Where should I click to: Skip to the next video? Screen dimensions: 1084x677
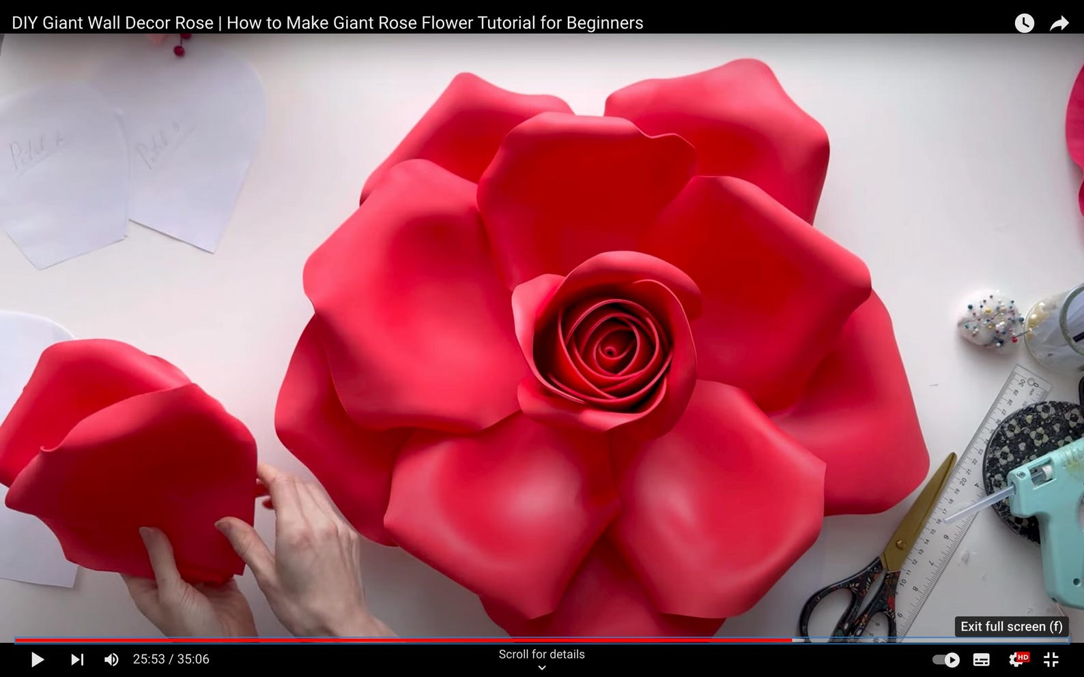pyautogui.click(x=77, y=659)
